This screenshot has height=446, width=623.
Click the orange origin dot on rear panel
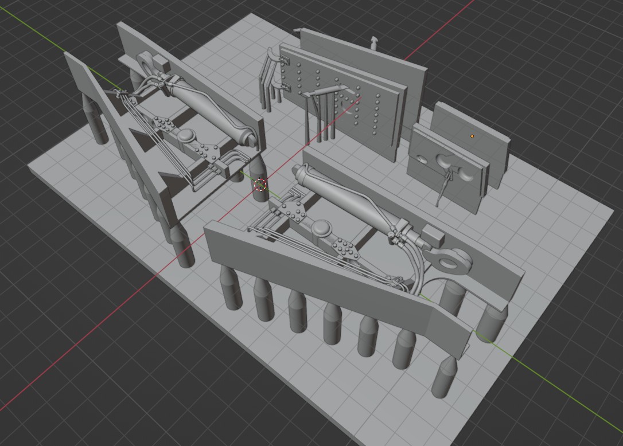tap(472, 136)
